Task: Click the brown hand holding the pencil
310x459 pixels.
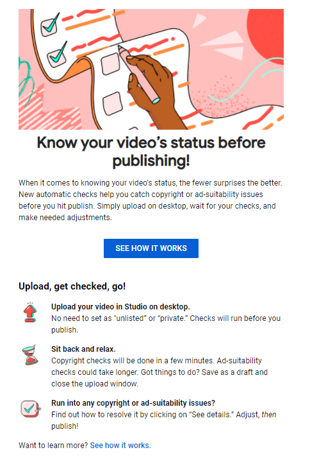Action: click(x=154, y=92)
